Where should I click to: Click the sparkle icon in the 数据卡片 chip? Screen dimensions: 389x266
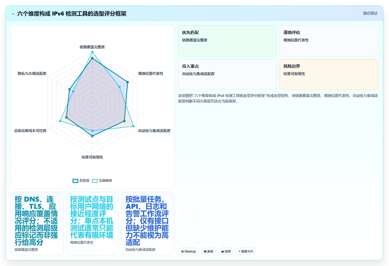tap(240, 251)
